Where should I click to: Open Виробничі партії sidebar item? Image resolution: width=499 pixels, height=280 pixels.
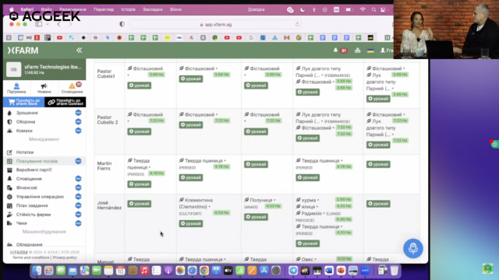point(34,170)
